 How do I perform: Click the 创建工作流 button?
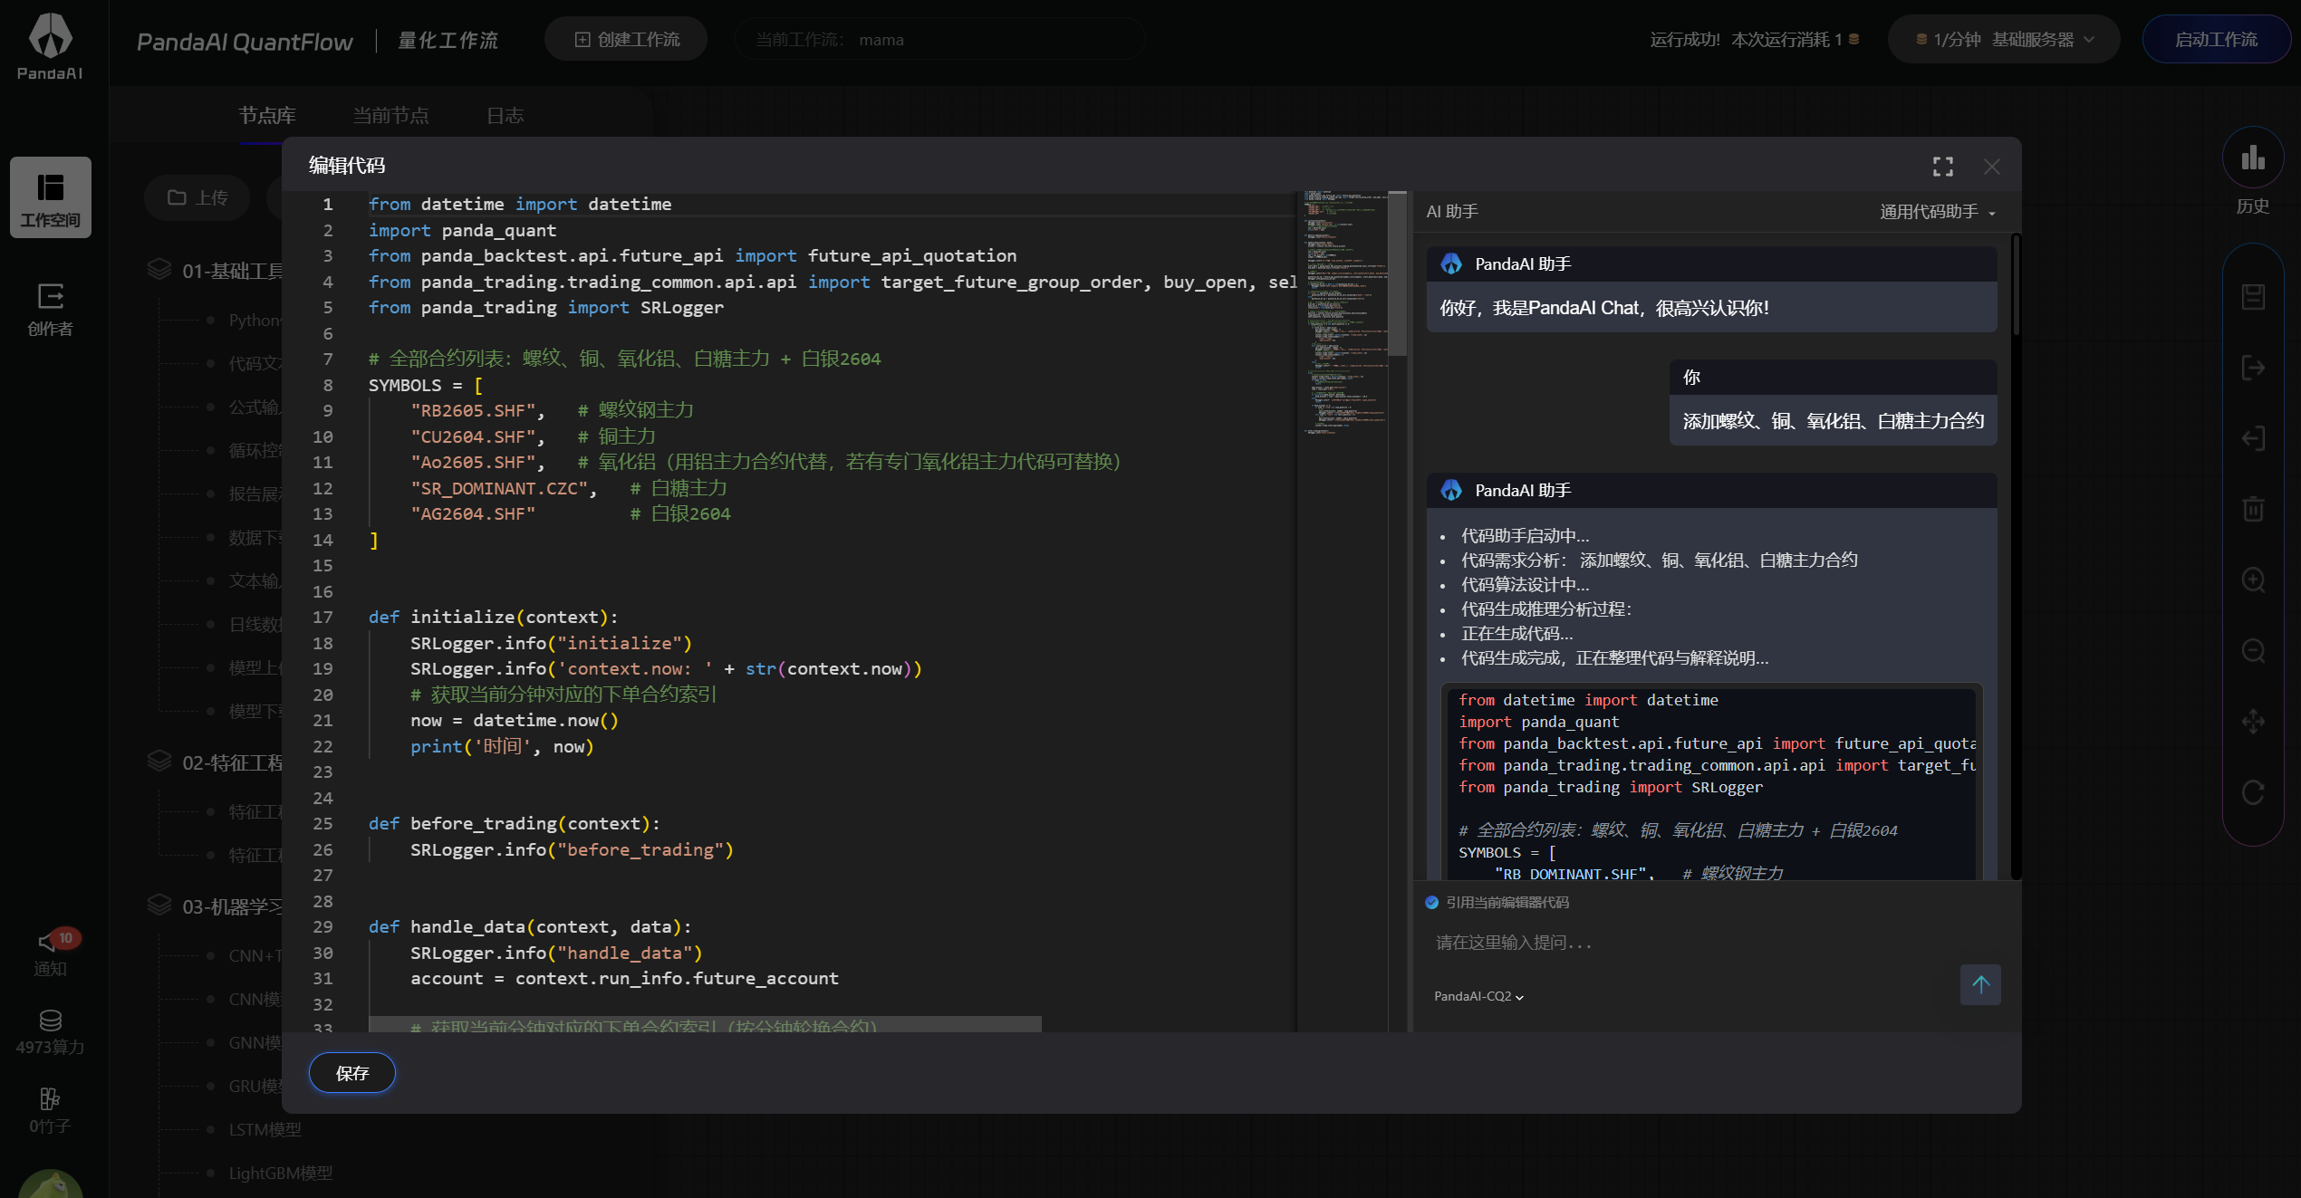click(626, 39)
